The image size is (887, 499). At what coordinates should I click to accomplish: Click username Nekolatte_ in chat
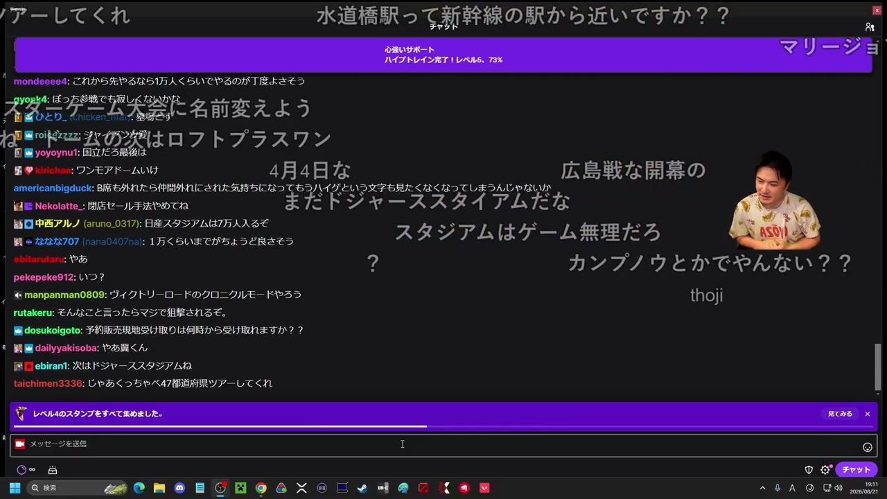click(x=60, y=206)
